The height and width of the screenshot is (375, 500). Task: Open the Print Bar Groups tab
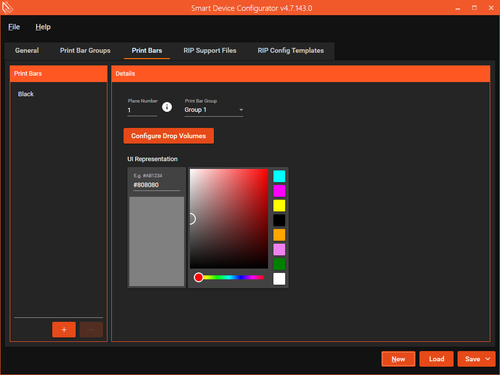(x=85, y=50)
